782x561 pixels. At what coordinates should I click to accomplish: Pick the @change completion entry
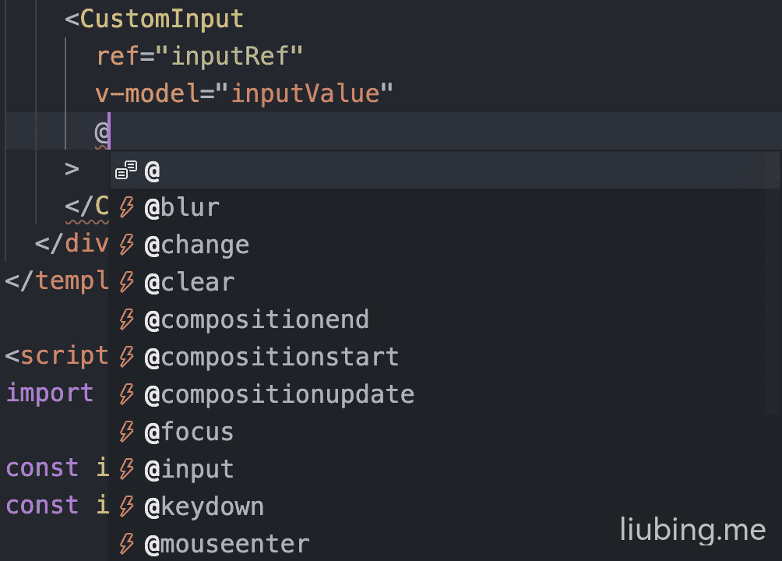pos(437,245)
